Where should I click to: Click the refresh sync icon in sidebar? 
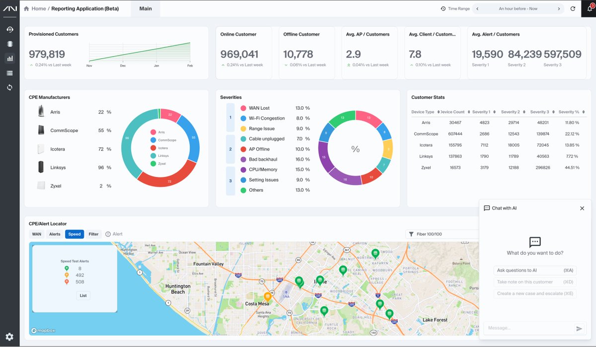click(9, 87)
